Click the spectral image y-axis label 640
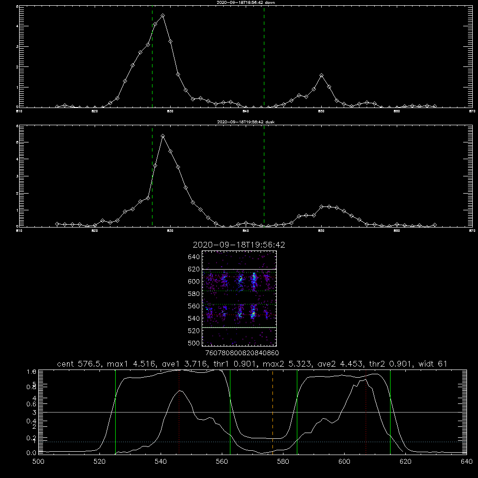 point(194,257)
